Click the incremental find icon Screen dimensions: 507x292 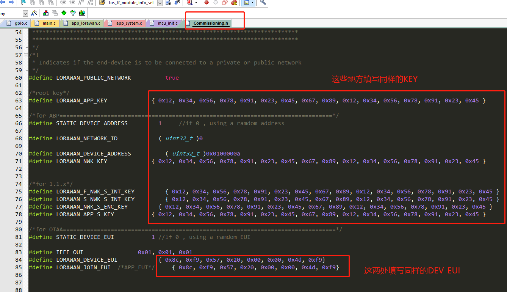[178, 2]
